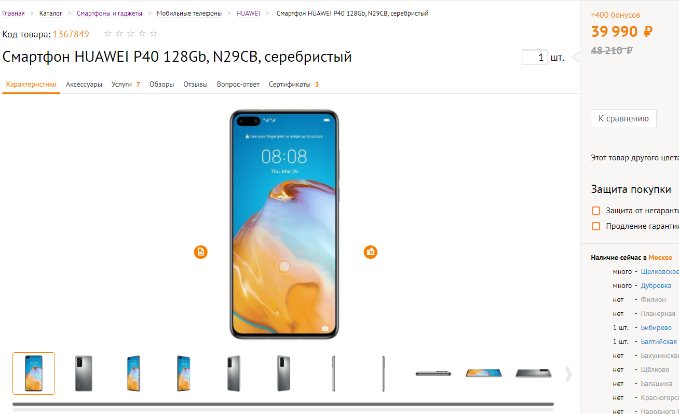This screenshot has height=414, width=679.
Task: Open the rear-view gray phone thumbnail
Action: pos(84,374)
